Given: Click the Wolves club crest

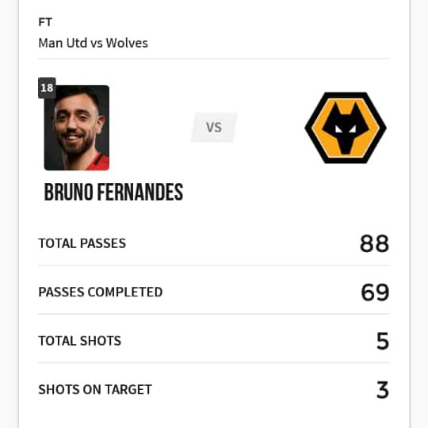Looking at the screenshot, I should coord(346,128).
